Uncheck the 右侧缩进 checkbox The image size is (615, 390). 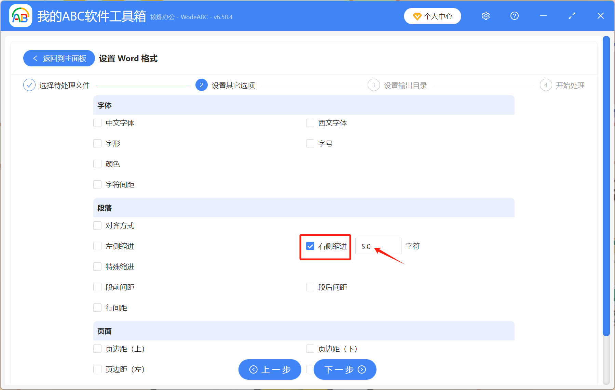pos(310,246)
